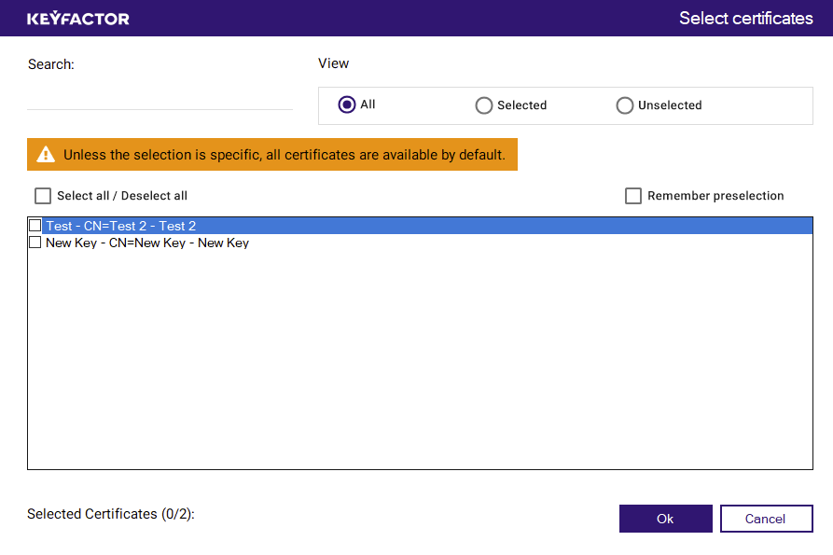Check the box for Test - CN=Test 2
The height and width of the screenshot is (555, 833).
pyautogui.click(x=35, y=226)
